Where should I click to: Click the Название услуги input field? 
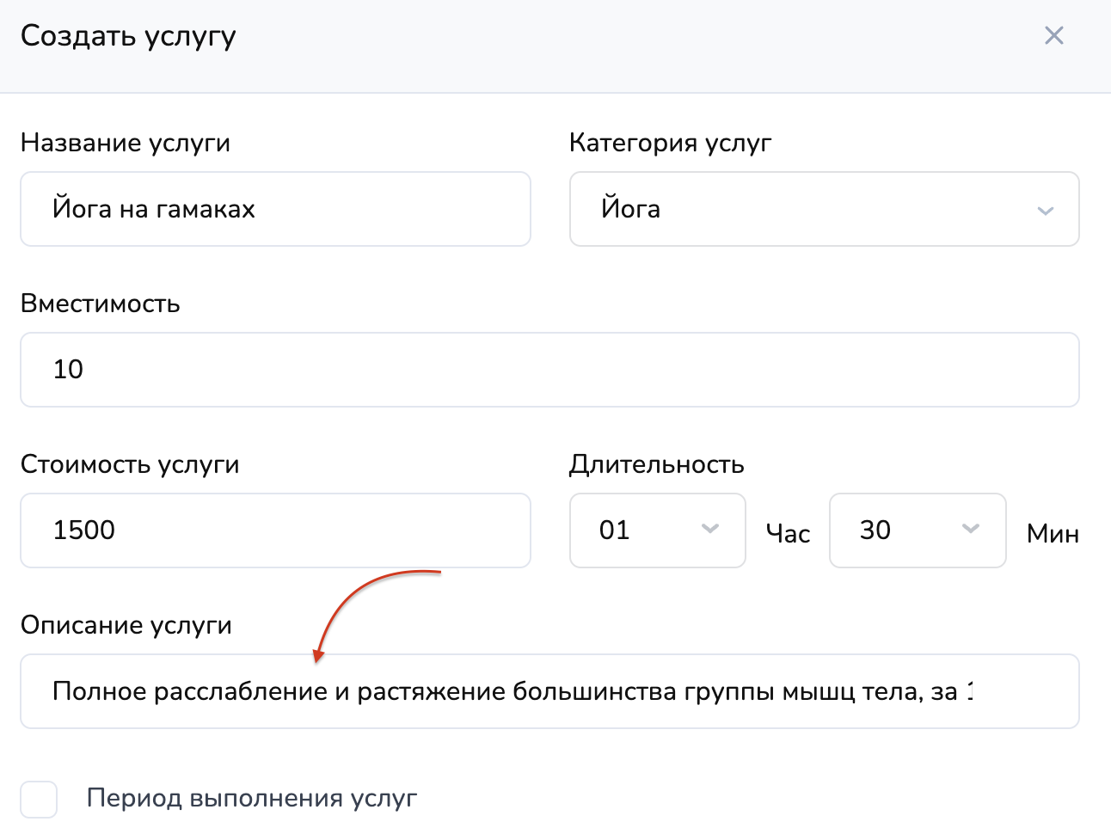coord(275,209)
